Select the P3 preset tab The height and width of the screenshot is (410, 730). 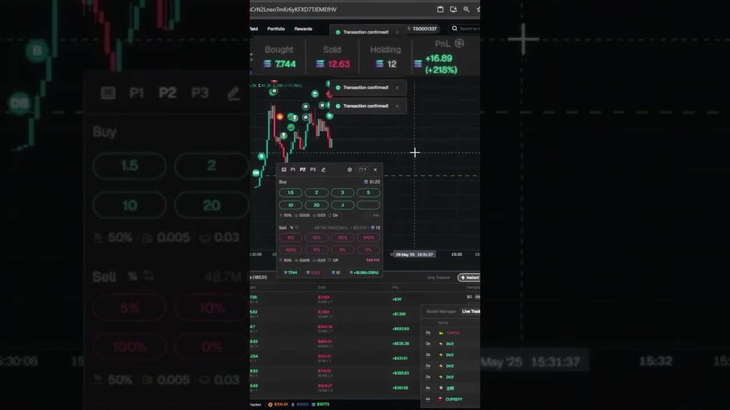coord(313,170)
